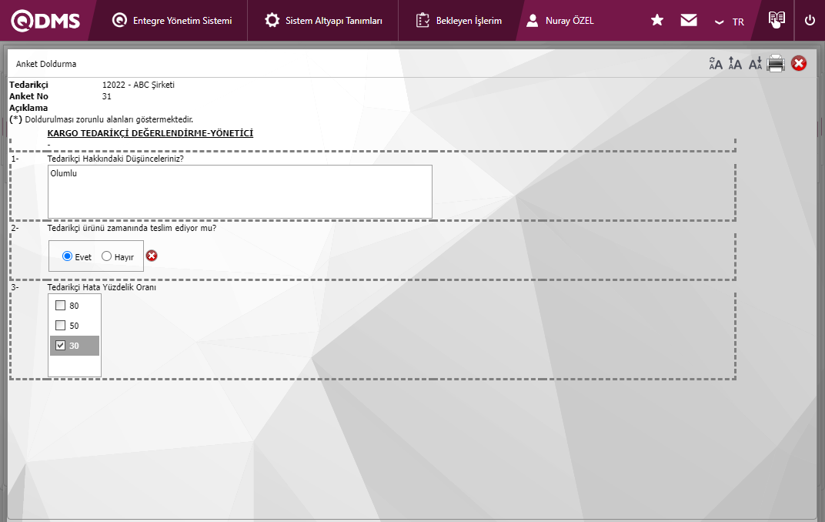
Task: Click the Anket Doldurma header text
Action: (x=46, y=64)
